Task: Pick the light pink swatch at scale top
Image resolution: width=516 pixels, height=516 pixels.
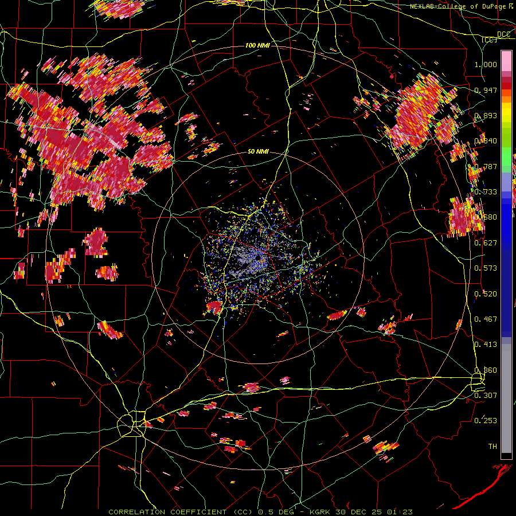Action: tap(506, 61)
